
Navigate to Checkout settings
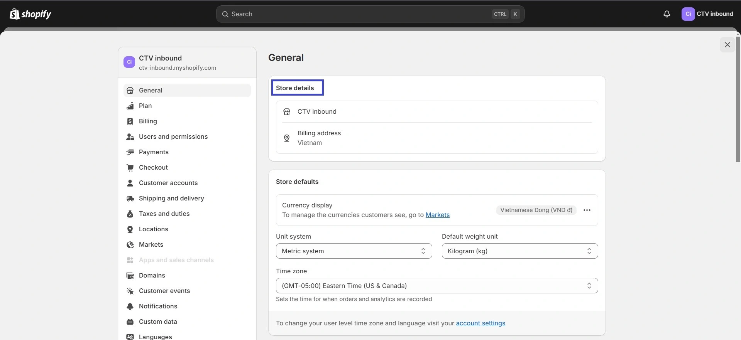coord(187,167)
